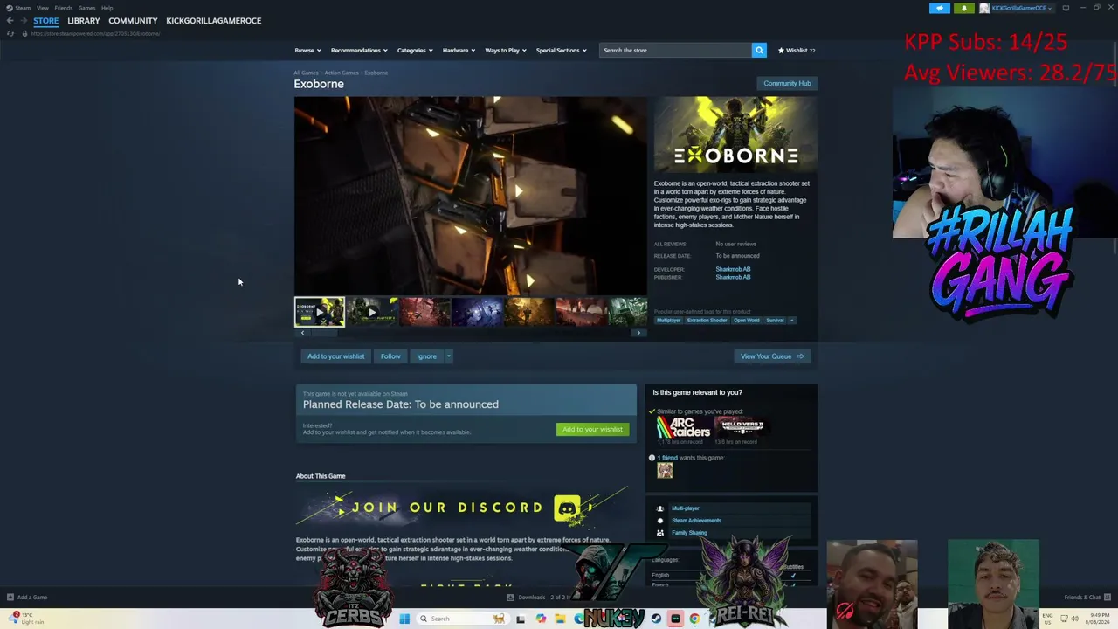Screen dimensions: 1118x629
Task: Click the padlock icon beside the URL
Action: [24, 33]
